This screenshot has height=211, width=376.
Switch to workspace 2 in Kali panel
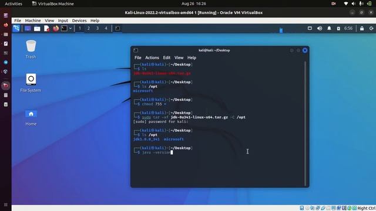click(x=89, y=29)
